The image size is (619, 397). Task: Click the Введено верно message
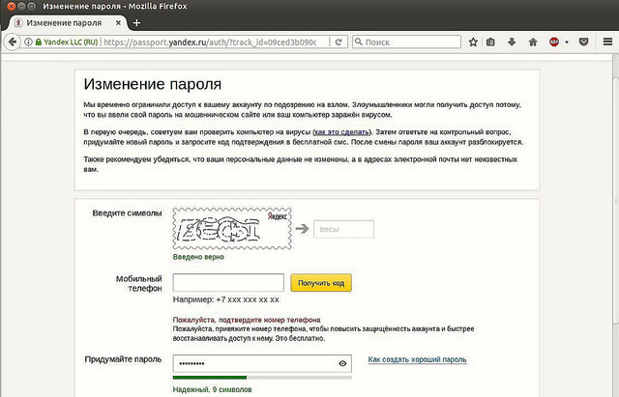pos(198,257)
